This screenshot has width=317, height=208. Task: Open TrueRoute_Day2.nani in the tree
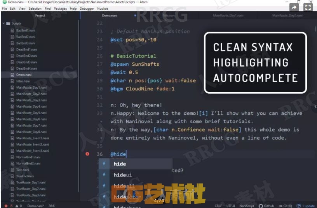[x=31, y=189]
